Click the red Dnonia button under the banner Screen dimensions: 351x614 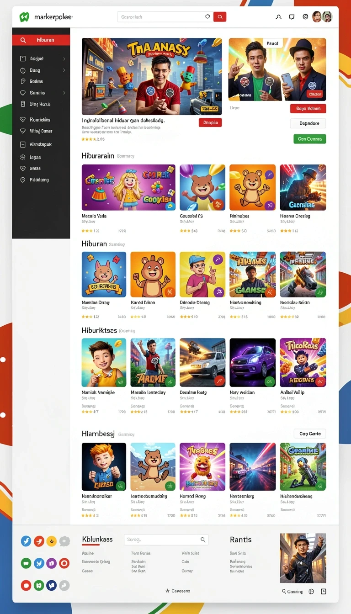coord(210,122)
